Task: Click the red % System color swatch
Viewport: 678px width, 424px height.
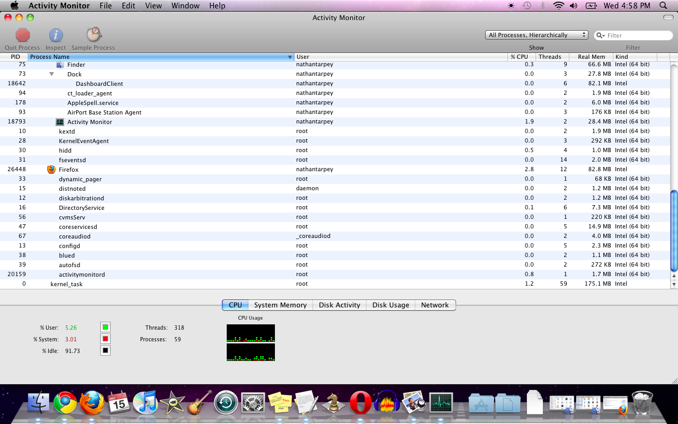Action: [105, 339]
